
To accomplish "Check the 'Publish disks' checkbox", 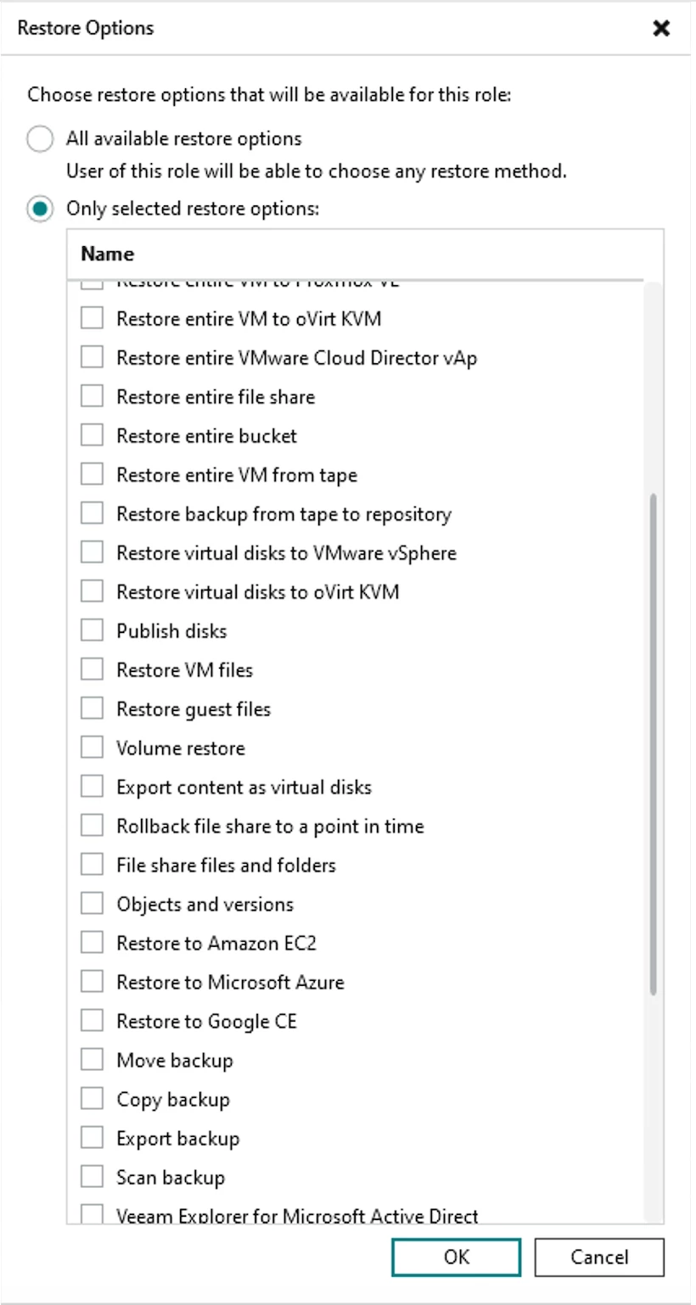I will point(92,631).
